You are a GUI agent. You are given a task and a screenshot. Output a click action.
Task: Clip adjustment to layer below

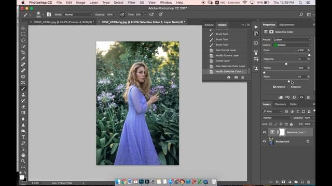click(x=281, y=98)
